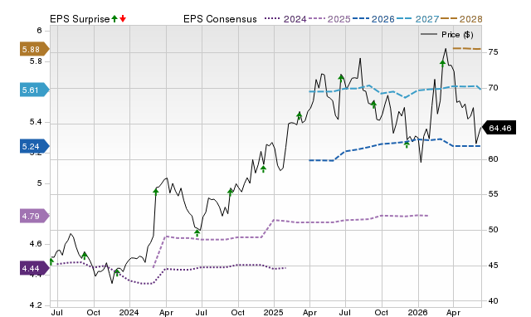Viewport: 531px width, 317px height.
Task: Click the surprise arrow just before the 2025 axis mark
Action: 264,169
